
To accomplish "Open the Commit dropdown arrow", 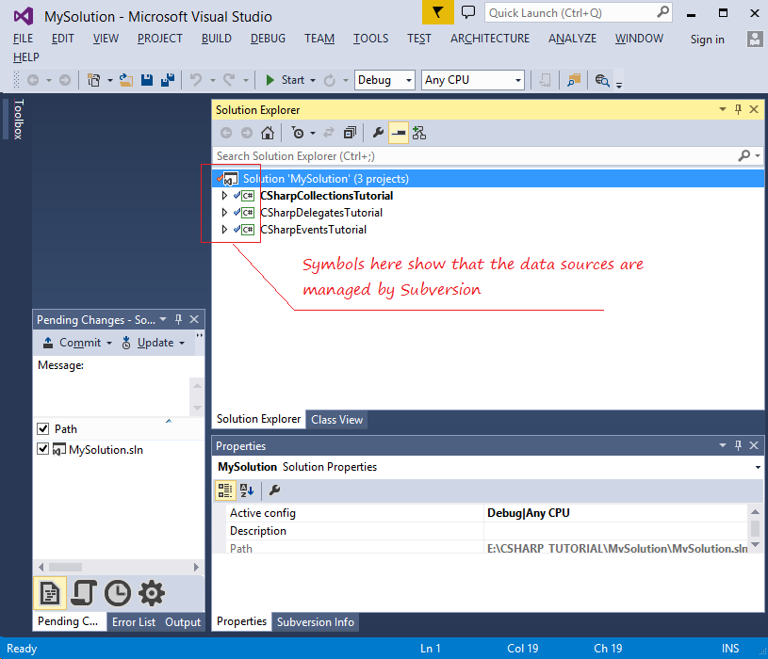I will [x=108, y=343].
